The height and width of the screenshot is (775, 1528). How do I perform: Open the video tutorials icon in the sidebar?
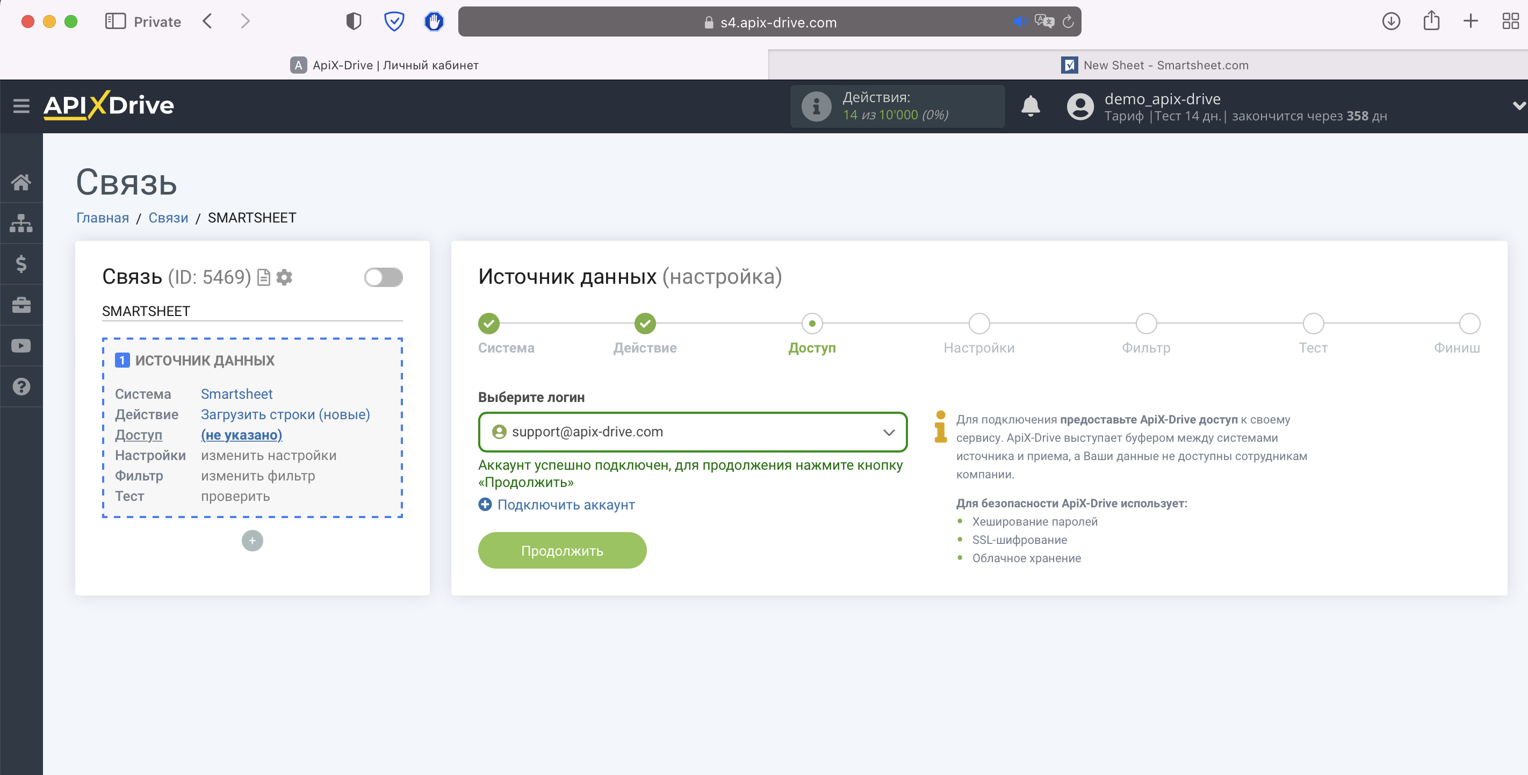click(21, 346)
